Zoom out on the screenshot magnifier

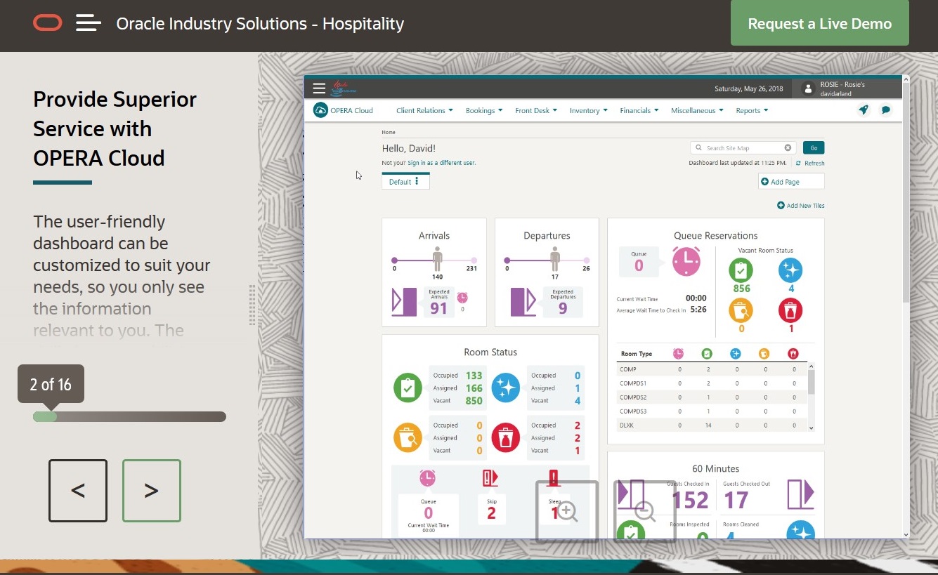click(x=645, y=511)
